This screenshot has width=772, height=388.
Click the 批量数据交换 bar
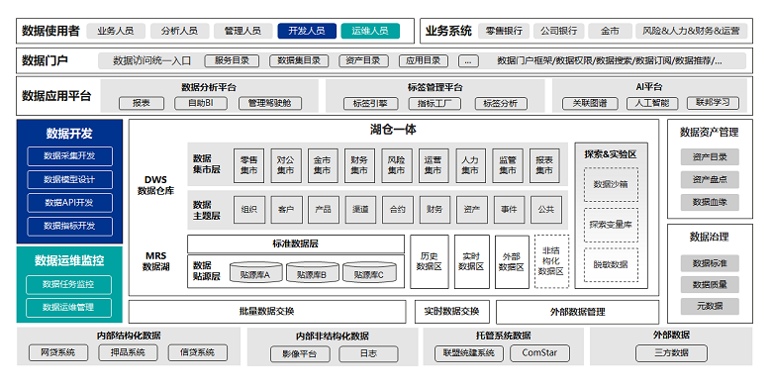coord(267,311)
